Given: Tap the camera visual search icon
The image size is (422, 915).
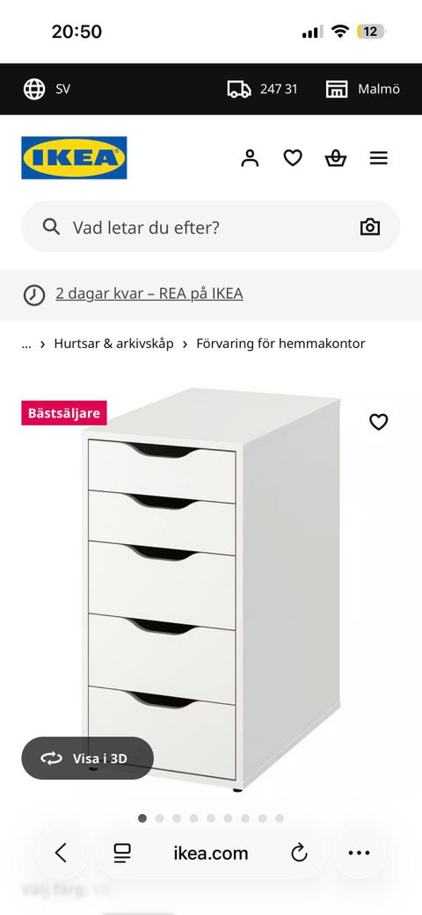Looking at the screenshot, I should point(370,227).
